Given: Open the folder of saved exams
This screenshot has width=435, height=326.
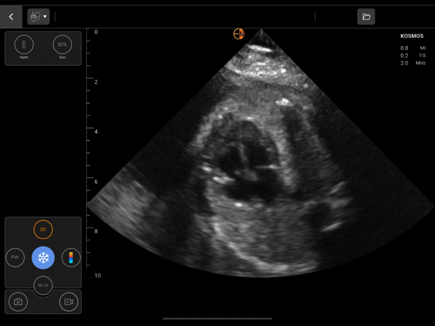Looking at the screenshot, I should (x=366, y=17).
